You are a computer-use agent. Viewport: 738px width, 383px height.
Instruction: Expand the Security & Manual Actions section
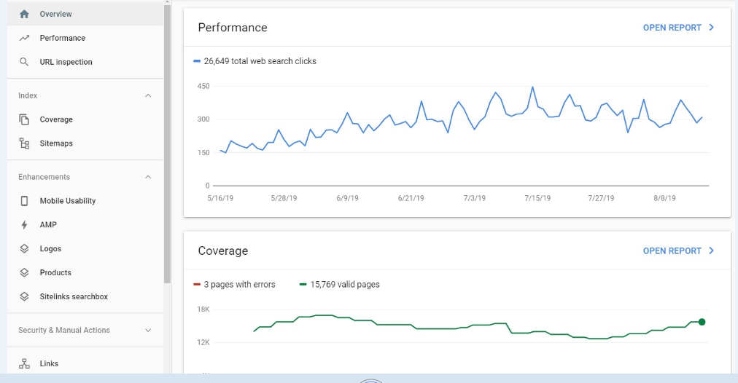[x=148, y=331]
